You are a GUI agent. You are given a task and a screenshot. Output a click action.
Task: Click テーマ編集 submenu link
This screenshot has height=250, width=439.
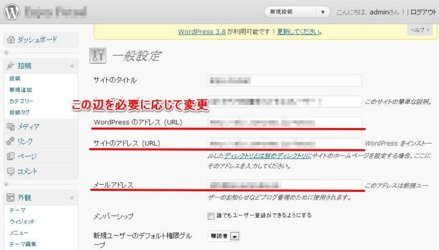[22, 244]
